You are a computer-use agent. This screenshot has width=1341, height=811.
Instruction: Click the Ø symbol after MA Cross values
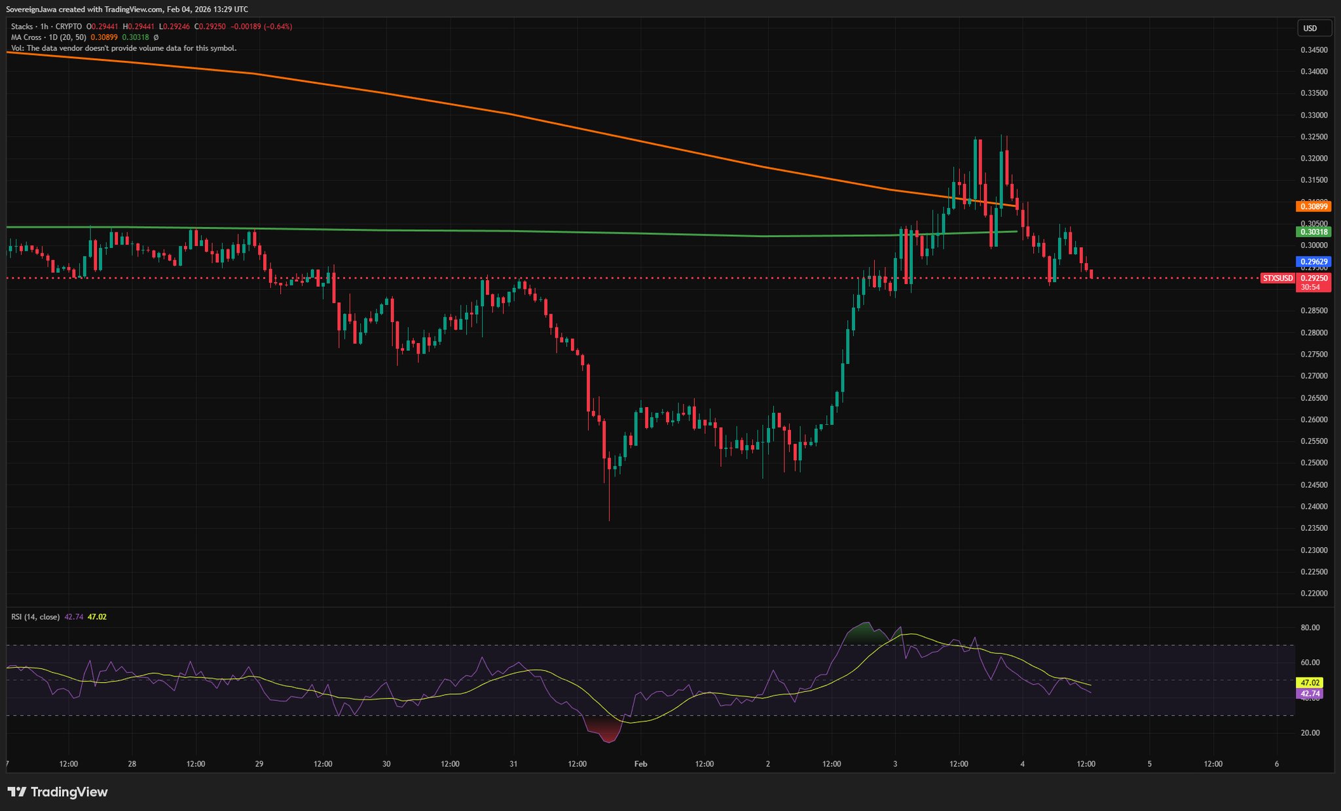pyautogui.click(x=156, y=37)
